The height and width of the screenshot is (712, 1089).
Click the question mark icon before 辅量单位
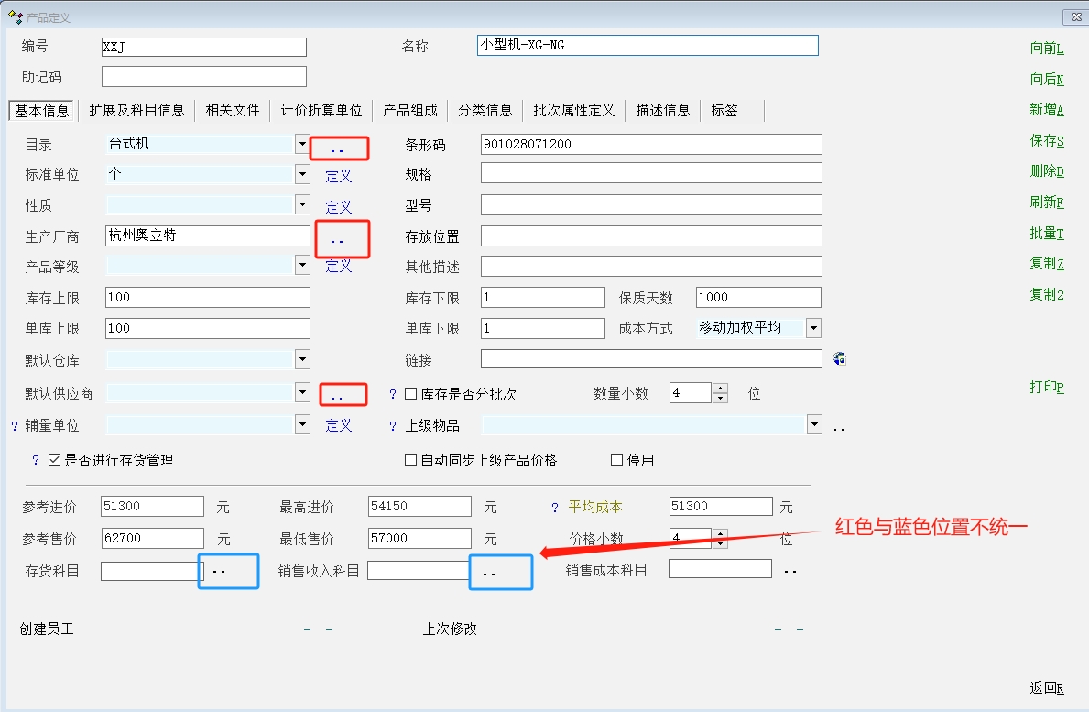(x=15, y=426)
